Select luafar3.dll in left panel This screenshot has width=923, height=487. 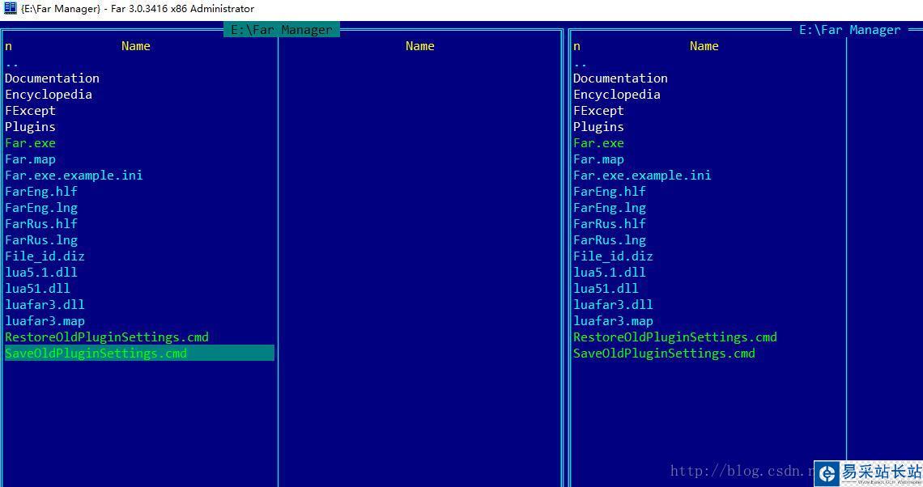(x=45, y=305)
